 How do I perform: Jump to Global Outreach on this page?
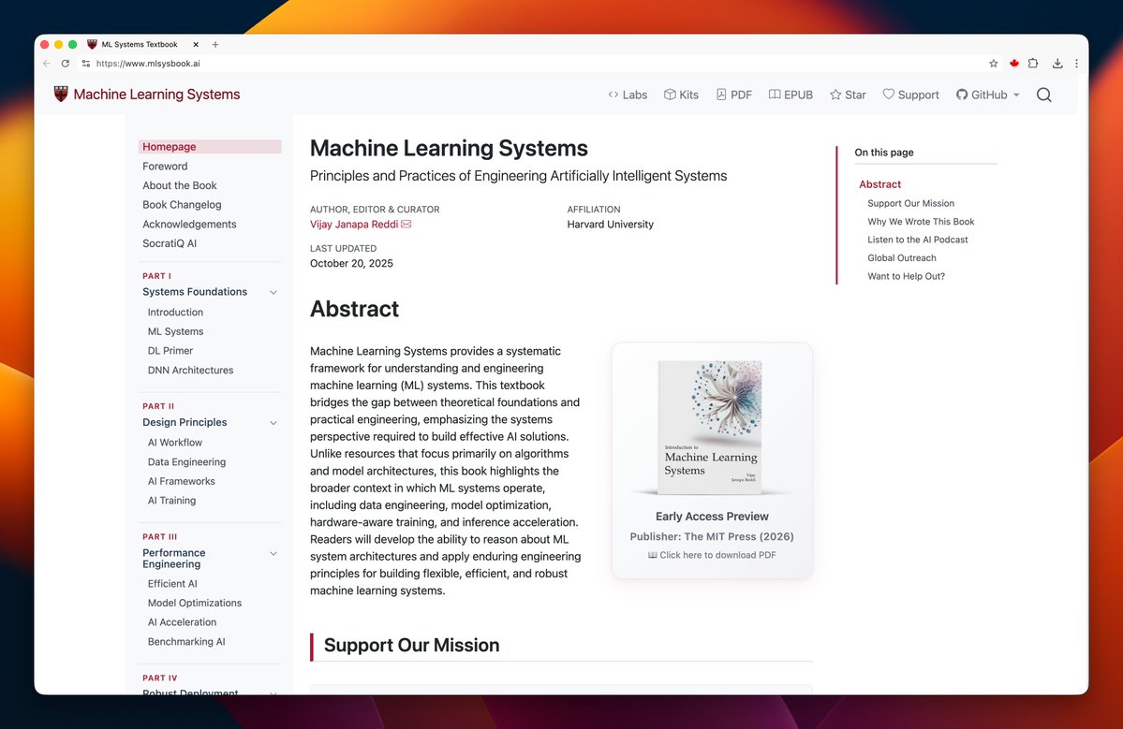point(901,257)
